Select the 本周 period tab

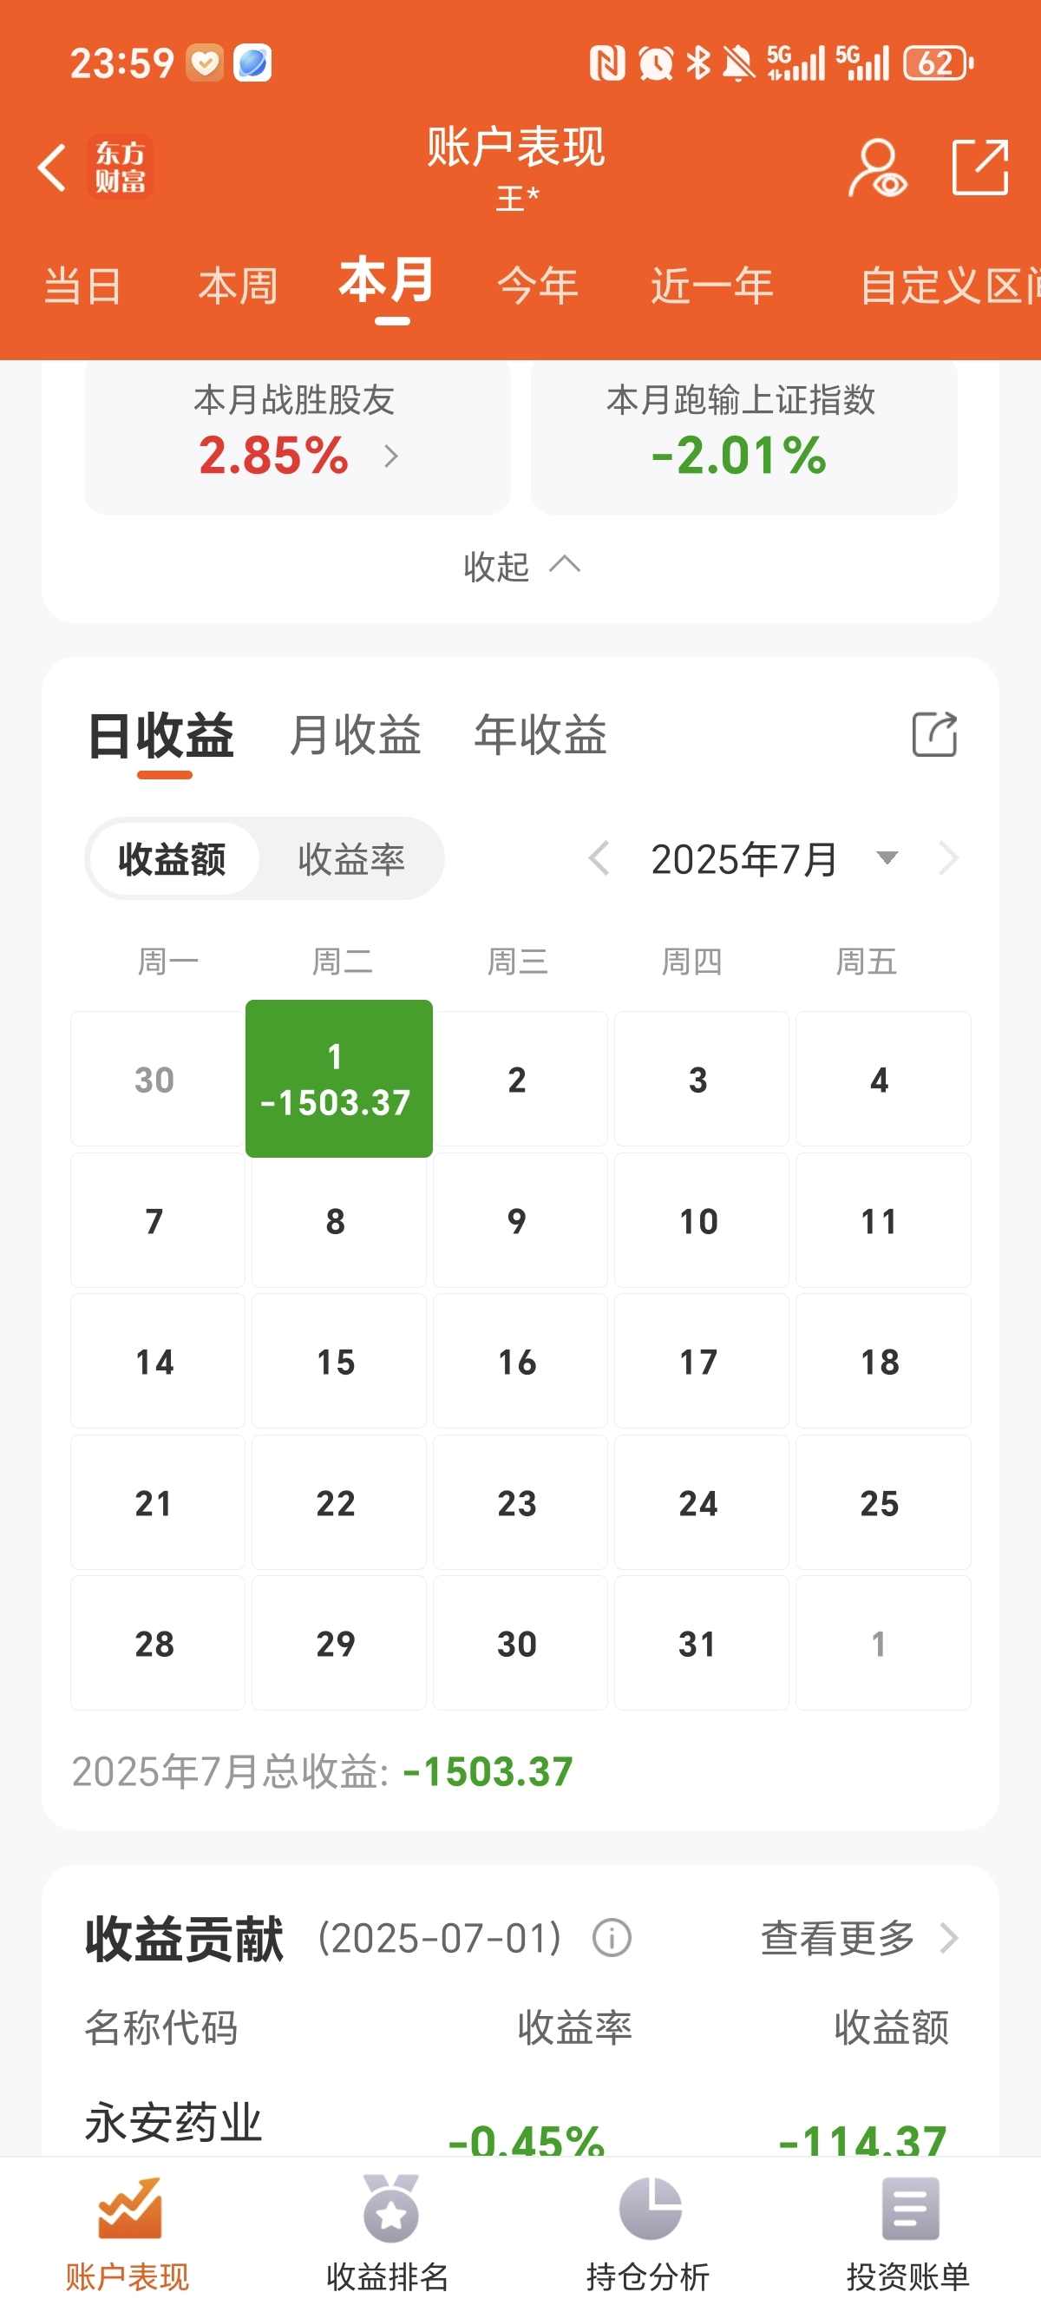point(238,286)
